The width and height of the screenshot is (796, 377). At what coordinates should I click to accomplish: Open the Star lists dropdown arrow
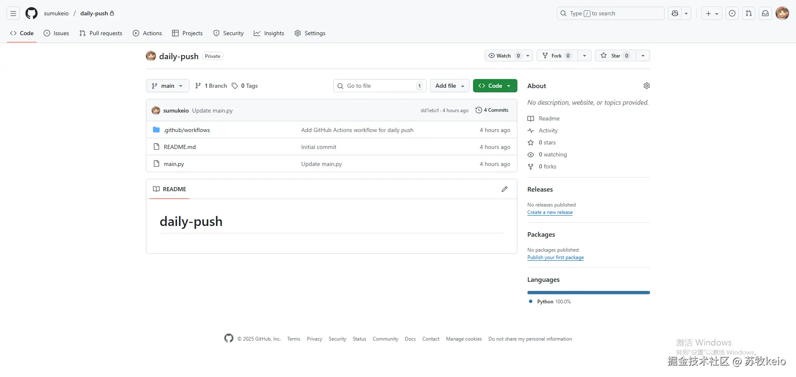643,55
